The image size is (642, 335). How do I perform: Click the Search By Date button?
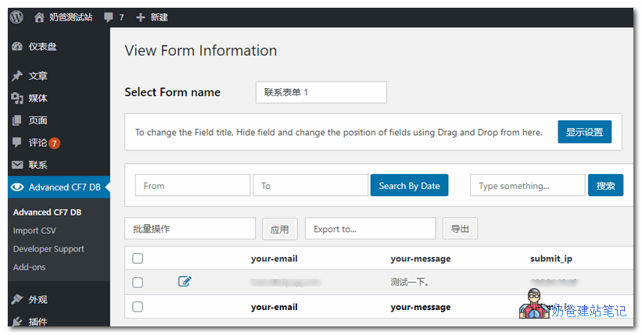tap(410, 186)
